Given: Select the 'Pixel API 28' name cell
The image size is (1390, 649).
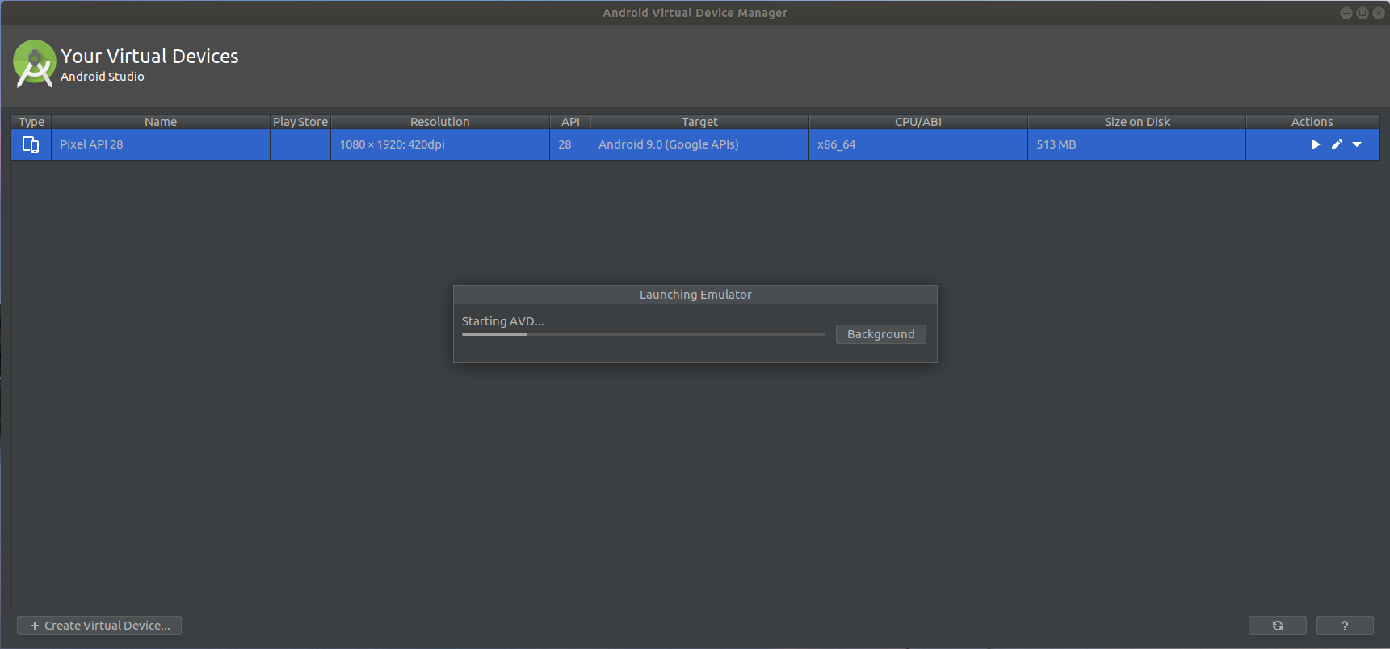Looking at the screenshot, I should (x=161, y=144).
